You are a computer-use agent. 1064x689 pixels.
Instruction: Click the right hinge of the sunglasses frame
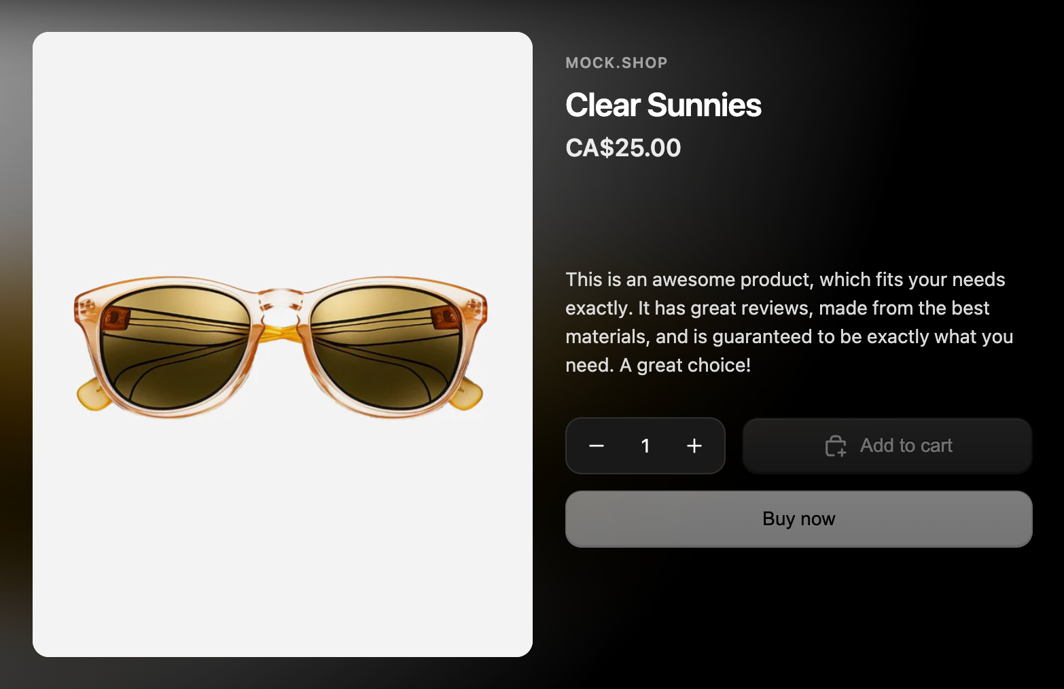pyautogui.click(x=446, y=317)
